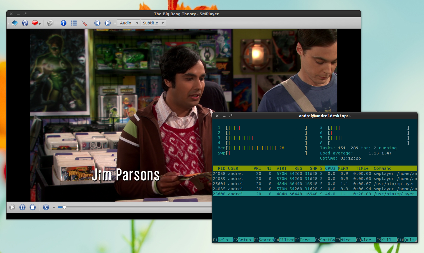Screen dimensions: 424x253
Task: Open the Subtitle dropdown menu
Action: click(x=153, y=23)
